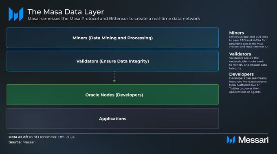The height and width of the screenshot is (154, 277).
Task: Click the "The Masa Data Layer" title
Action: pos(66,12)
